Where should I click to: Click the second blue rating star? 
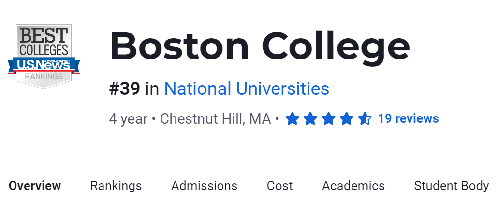coord(310,118)
